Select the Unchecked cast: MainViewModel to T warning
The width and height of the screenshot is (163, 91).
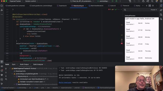coord(33,79)
